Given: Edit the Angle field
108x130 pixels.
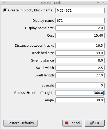Looking at the screenshot, I should (x=80, y=100).
